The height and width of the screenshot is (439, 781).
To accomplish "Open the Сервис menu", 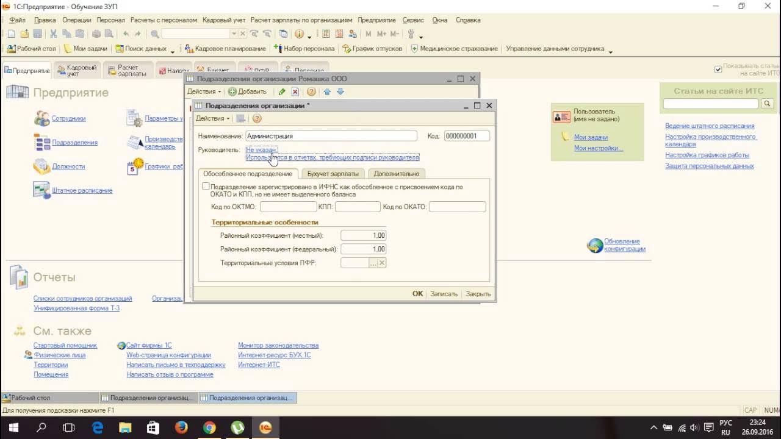I will pos(414,20).
